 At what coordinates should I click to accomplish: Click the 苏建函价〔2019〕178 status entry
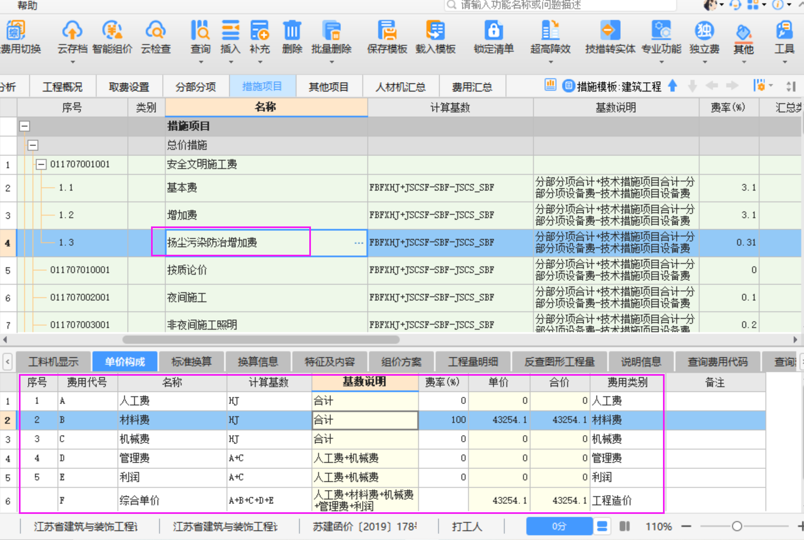[365, 526]
